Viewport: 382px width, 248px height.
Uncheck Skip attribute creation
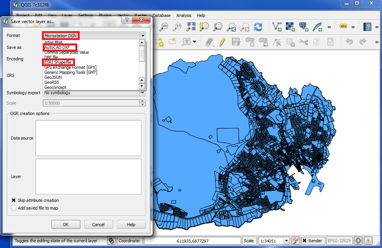click(13, 200)
